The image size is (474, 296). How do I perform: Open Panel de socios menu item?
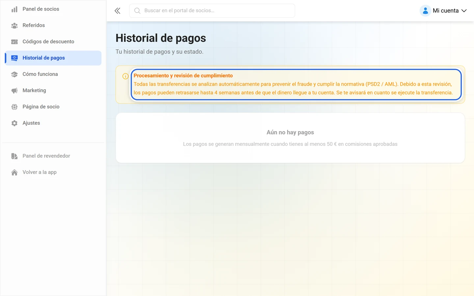(53, 9)
